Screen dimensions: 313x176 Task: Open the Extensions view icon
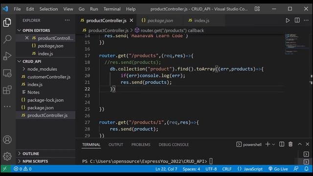[x=7, y=90]
